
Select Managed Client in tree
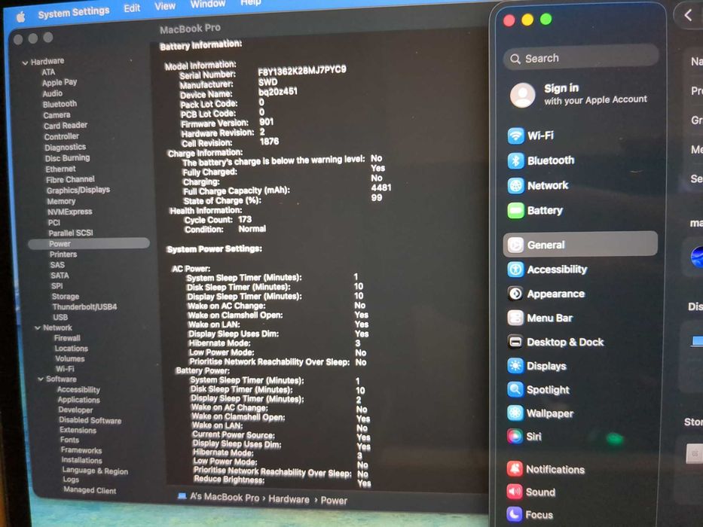[x=90, y=490]
